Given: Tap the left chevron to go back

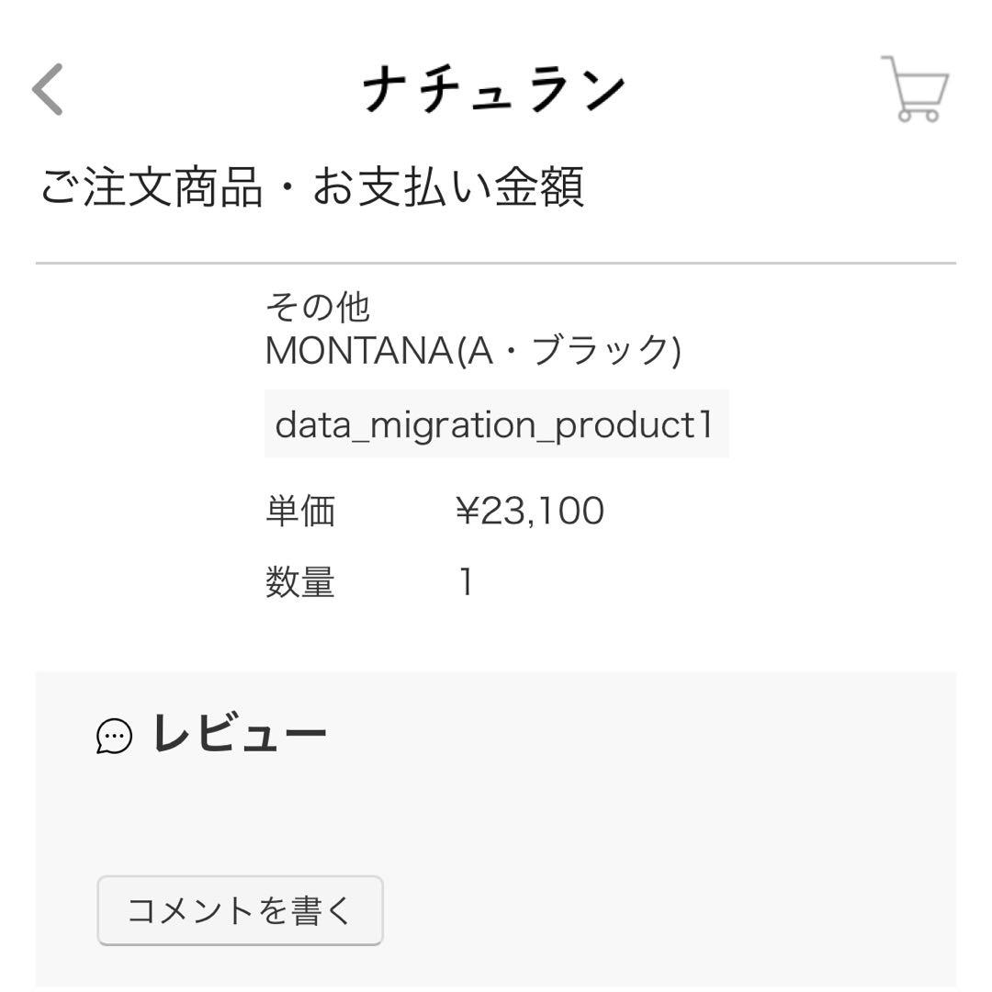Looking at the screenshot, I should click(44, 87).
